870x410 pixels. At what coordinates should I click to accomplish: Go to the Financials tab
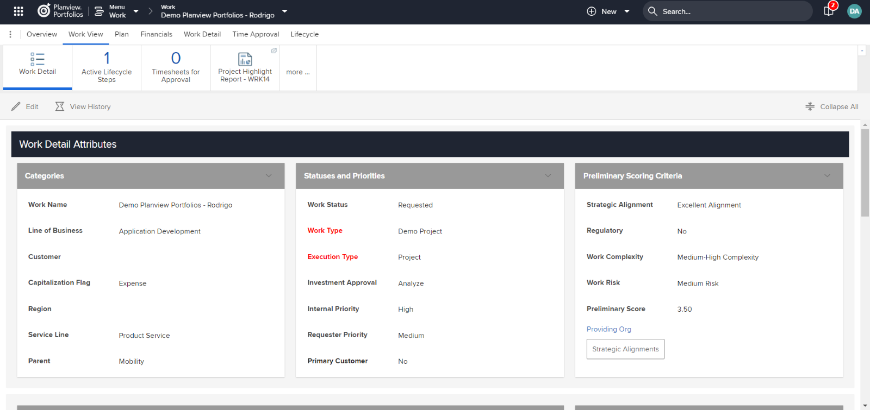[157, 34]
